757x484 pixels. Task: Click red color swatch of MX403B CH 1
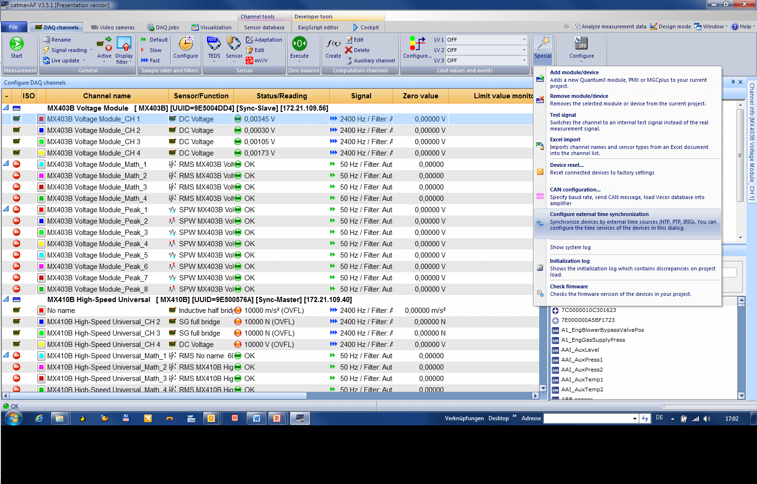(x=42, y=119)
